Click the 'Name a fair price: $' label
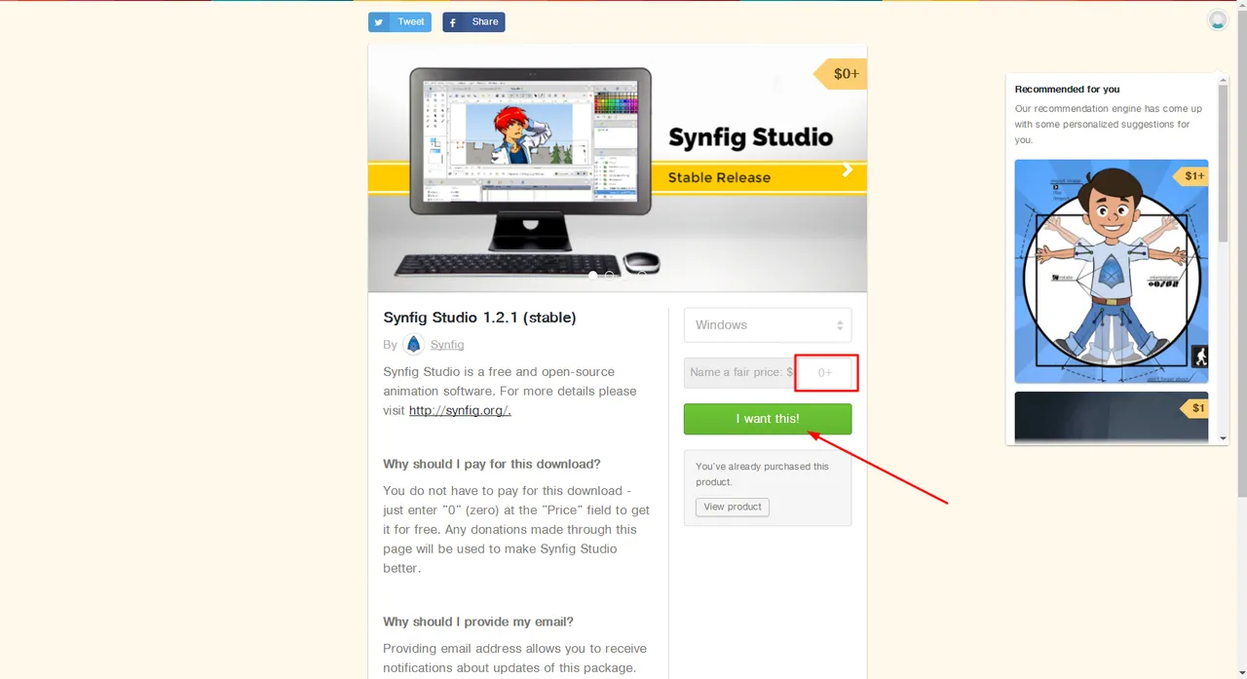The image size is (1247, 679). pyautogui.click(x=741, y=372)
